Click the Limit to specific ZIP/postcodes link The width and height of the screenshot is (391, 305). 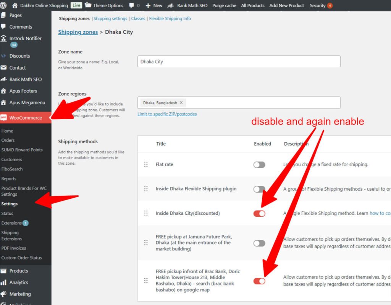coord(167,114)
